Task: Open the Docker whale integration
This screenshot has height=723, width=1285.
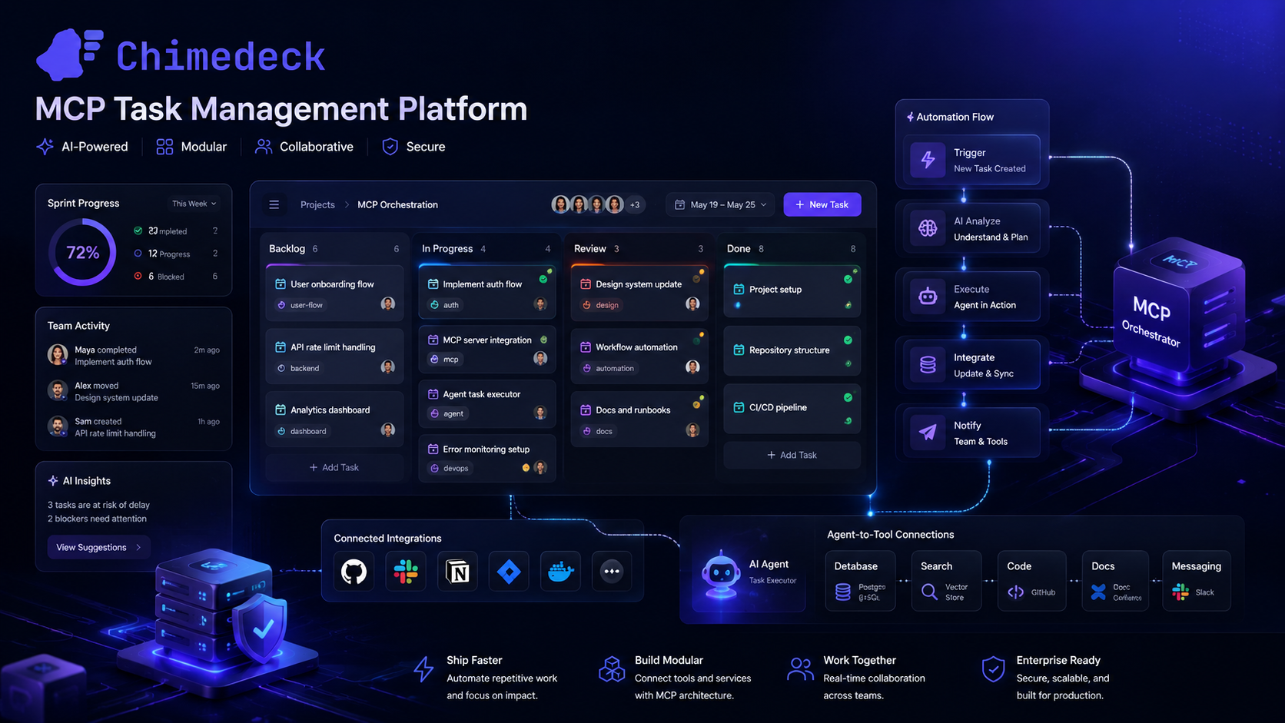Action: (560, 572)
